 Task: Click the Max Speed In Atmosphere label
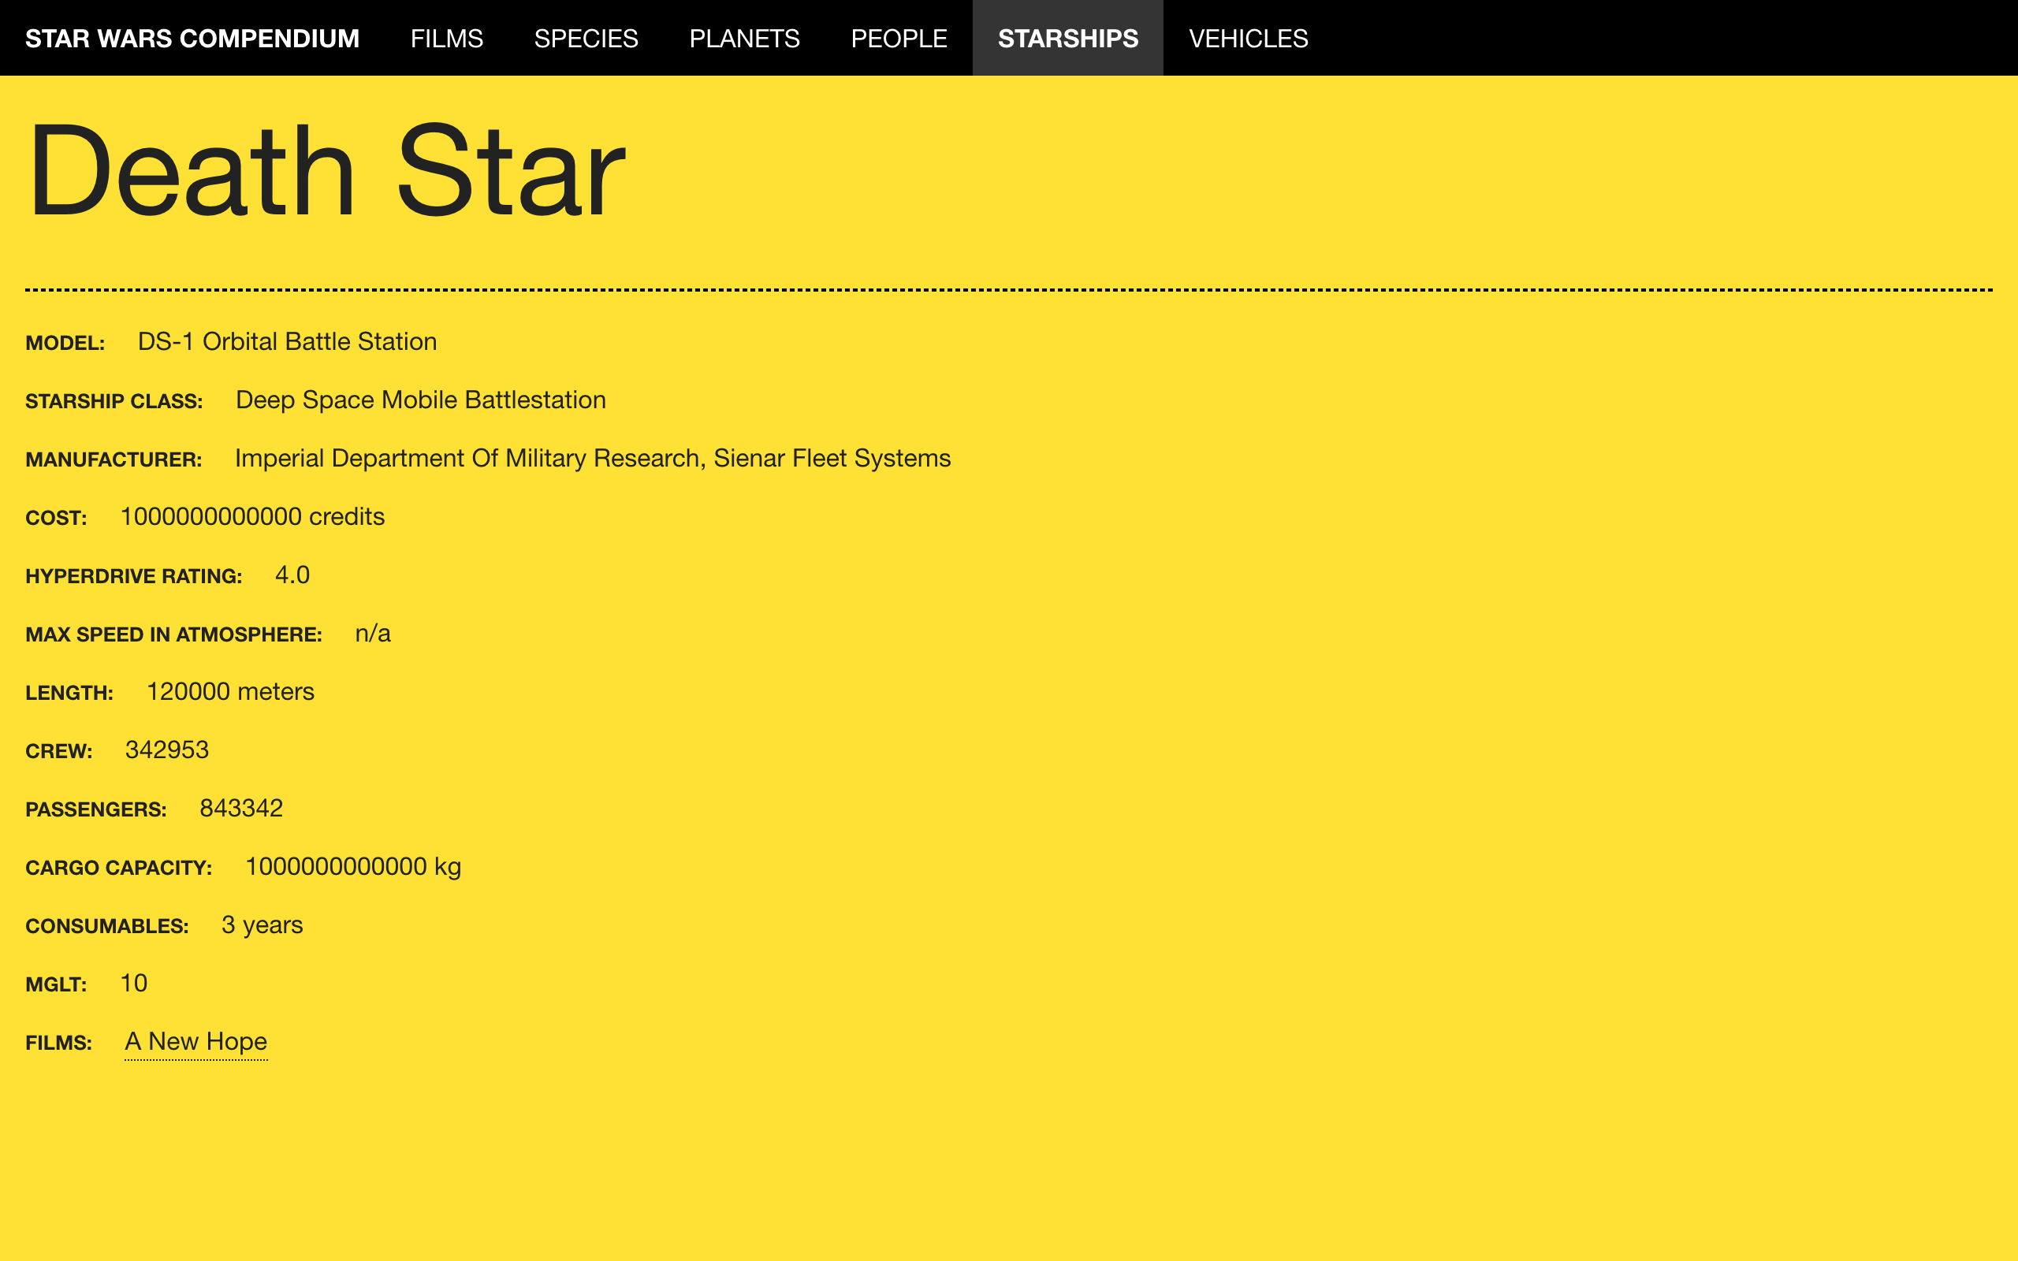pyautogui.click(x=173, y=634)
